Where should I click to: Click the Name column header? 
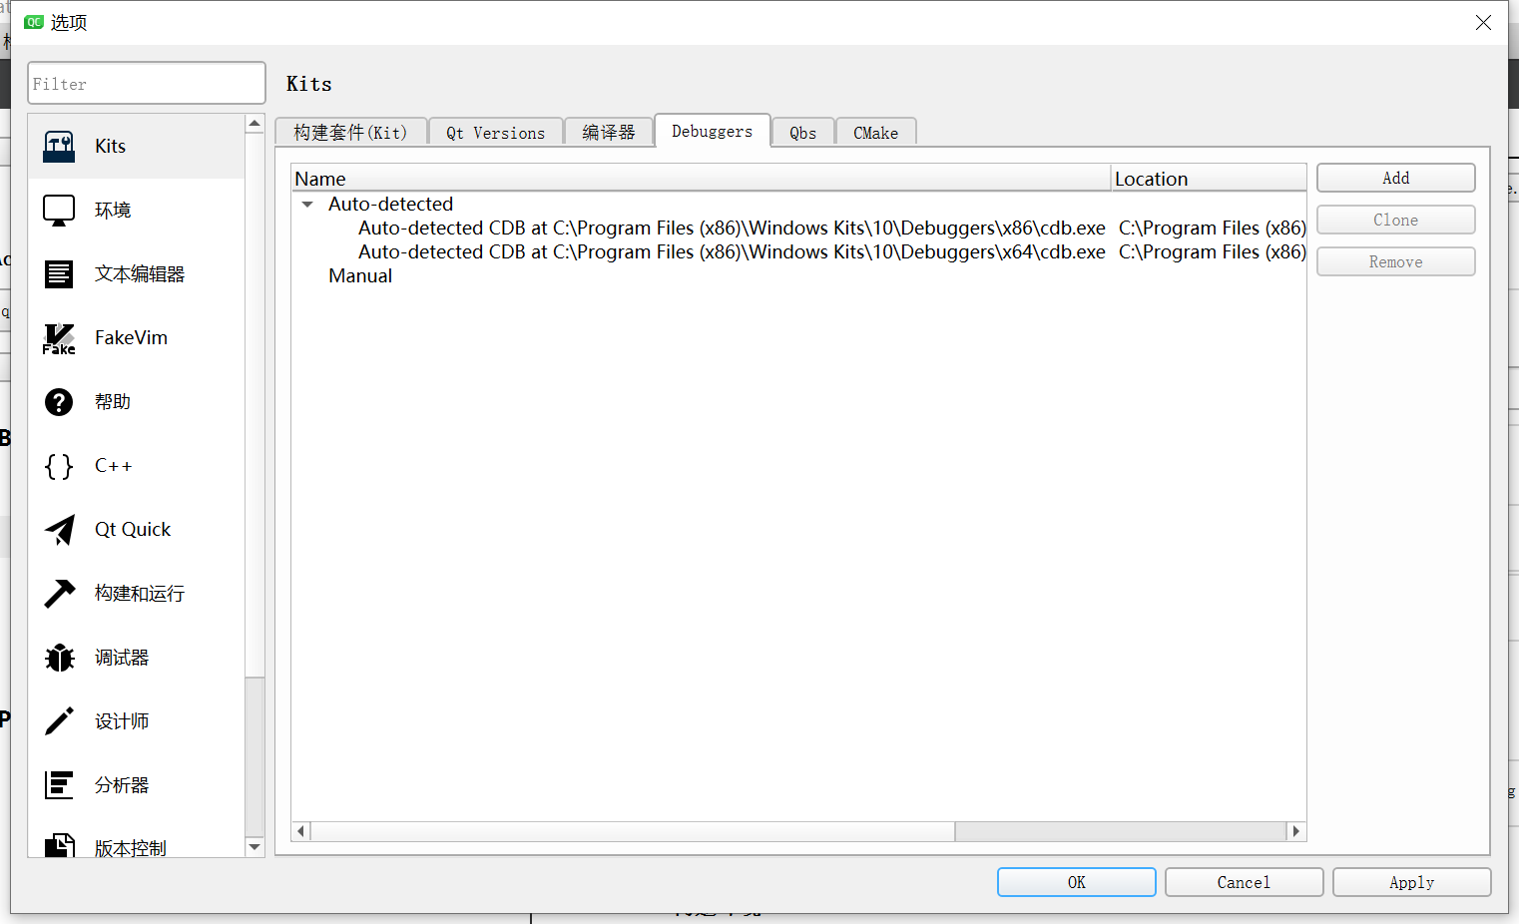pyautogui.click(x=702, y=179)
